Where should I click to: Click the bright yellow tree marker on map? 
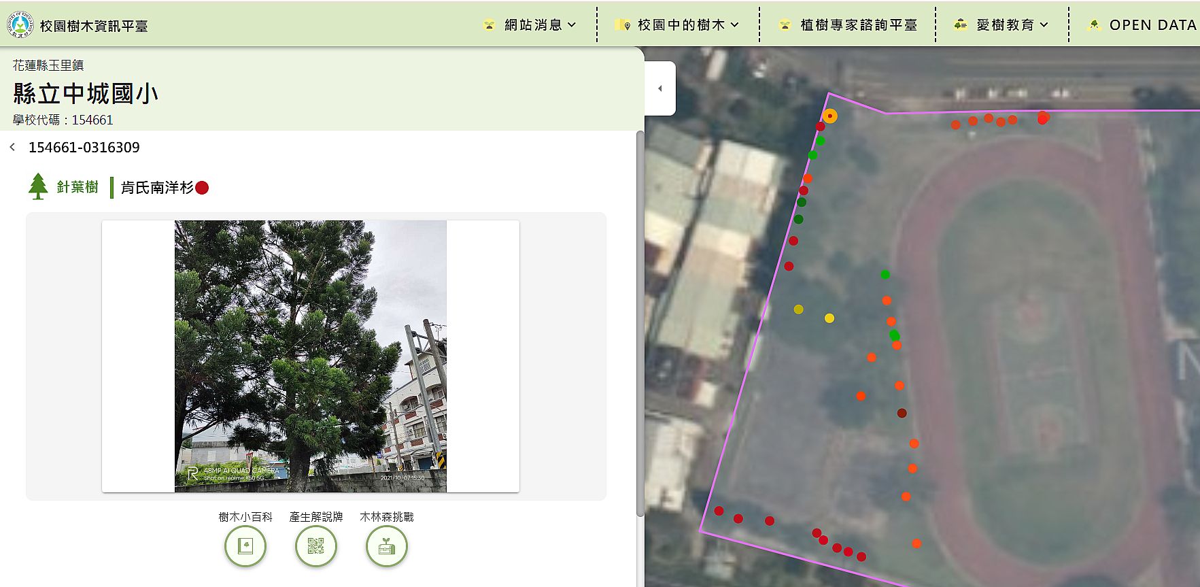829,318
